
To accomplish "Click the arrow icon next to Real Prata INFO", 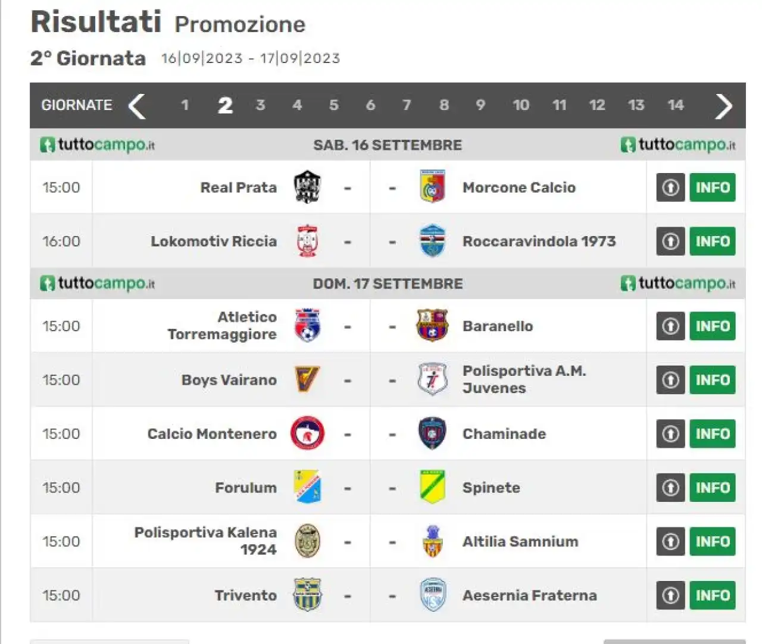I will (x=671, y=187).
